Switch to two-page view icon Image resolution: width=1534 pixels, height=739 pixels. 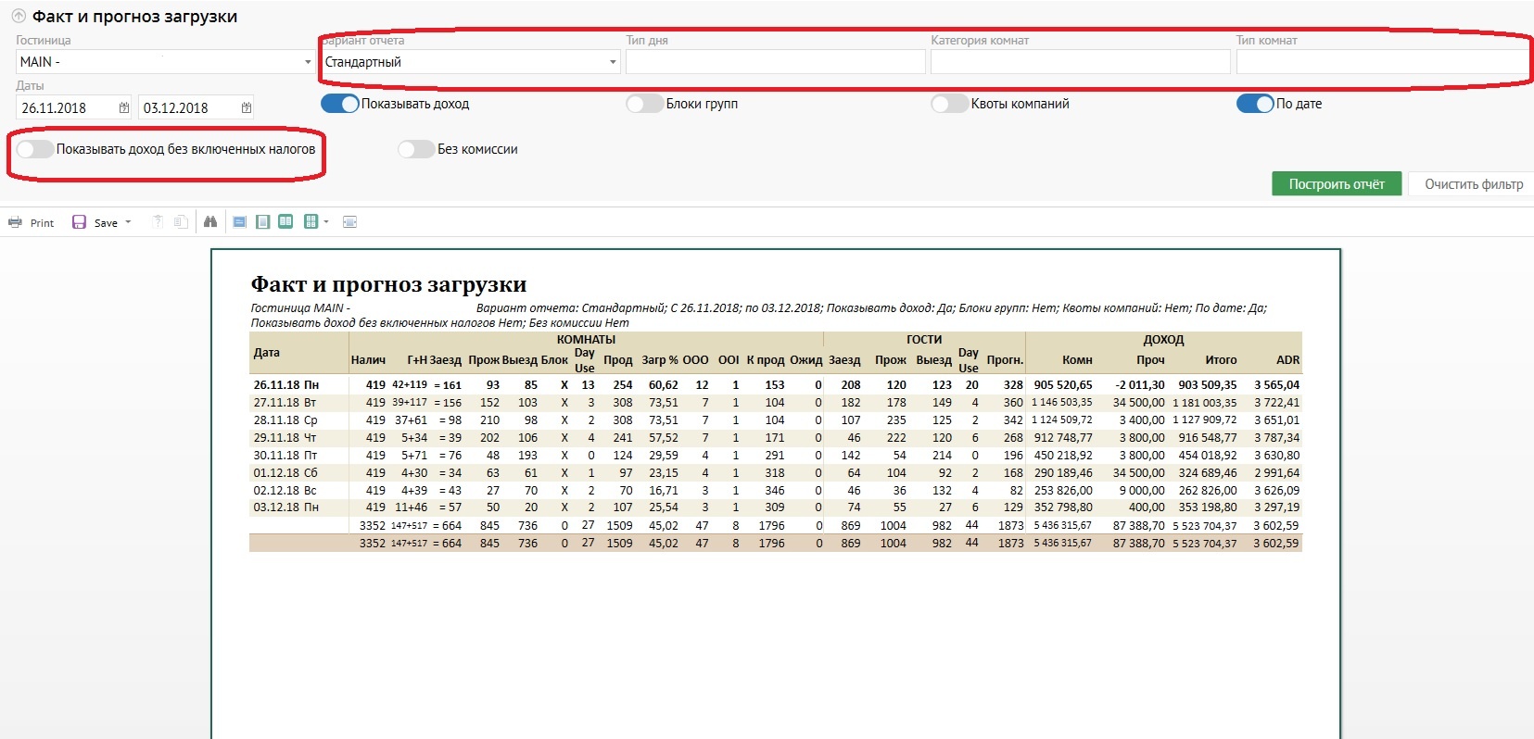(x=285, y=222)
